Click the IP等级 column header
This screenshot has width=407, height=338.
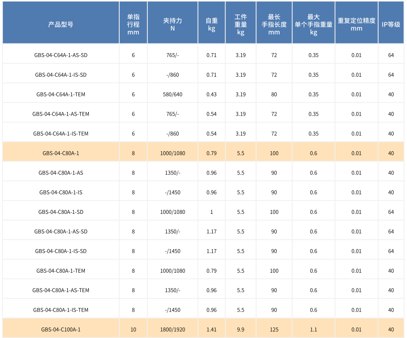point(391,24)
